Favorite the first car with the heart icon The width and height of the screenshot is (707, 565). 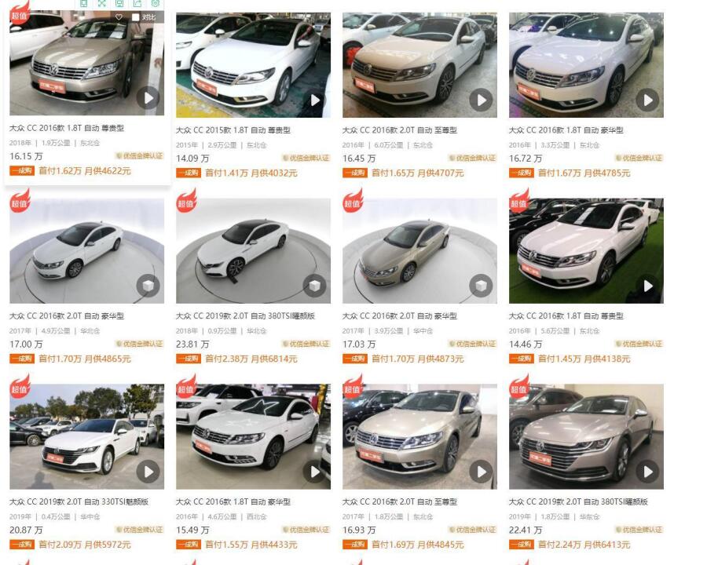click(119, 17)
